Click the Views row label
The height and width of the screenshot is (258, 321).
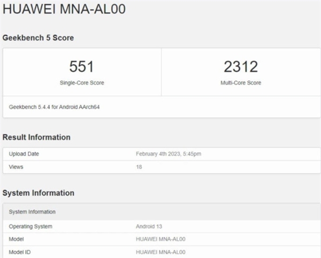[x=16, y=167]
